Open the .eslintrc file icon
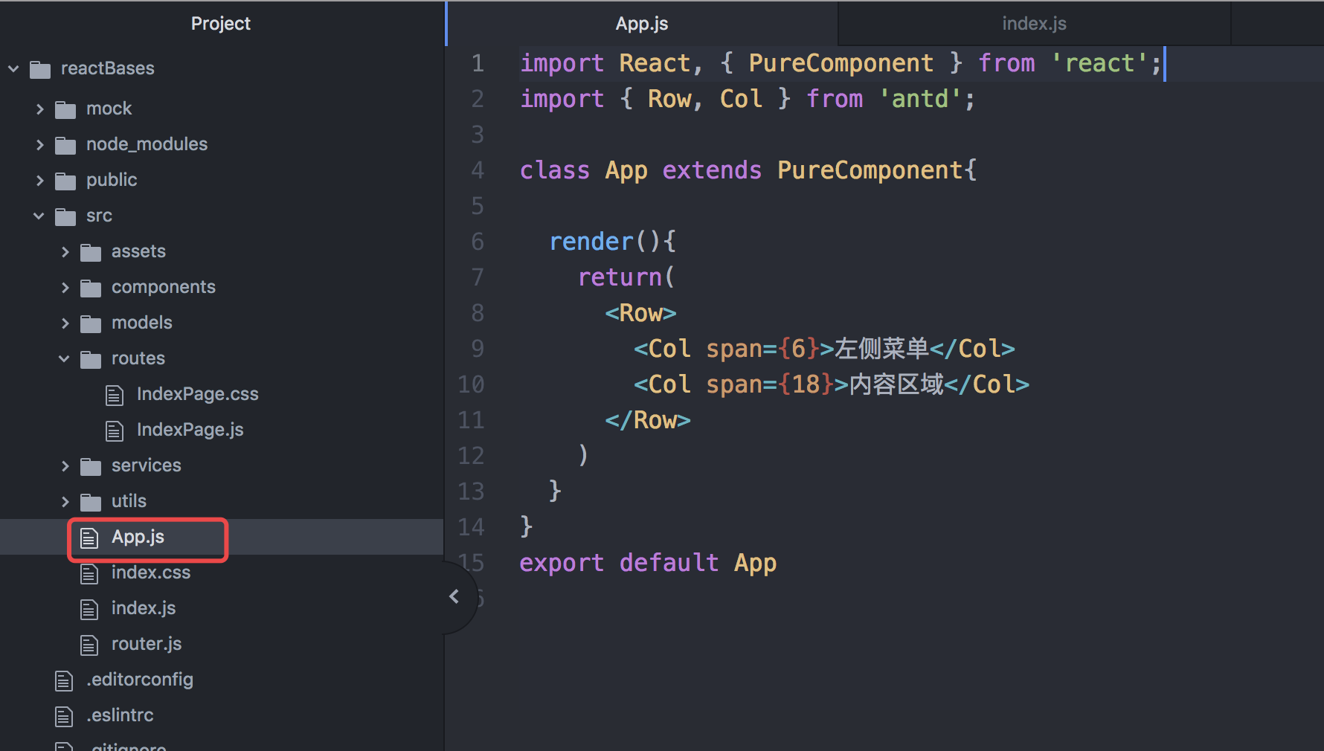 pyautogui.click(x=64, y=715)
